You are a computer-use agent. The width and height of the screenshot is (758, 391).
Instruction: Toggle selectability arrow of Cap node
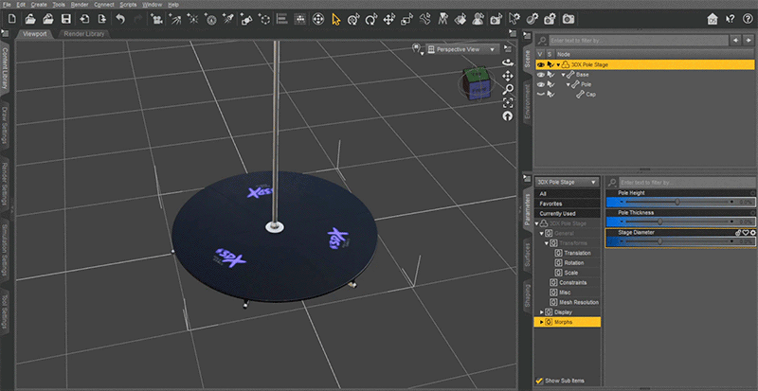coord(550,95)
